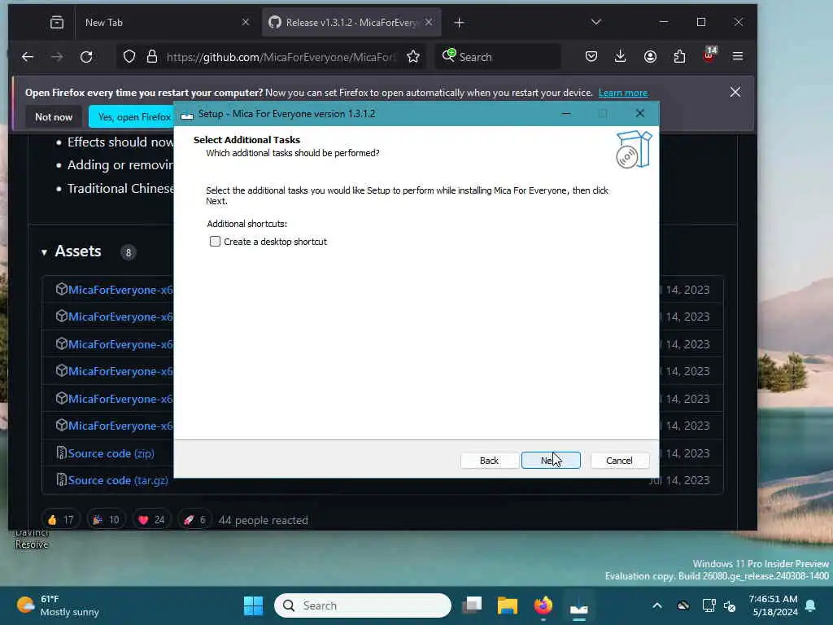Open a new tab with plus button
Image resolution: width=833 pixels, height=625 pixels.
tap(460, 22)
